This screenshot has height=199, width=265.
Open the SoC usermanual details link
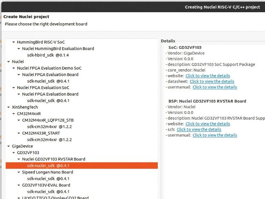click(x=214, y=87)
